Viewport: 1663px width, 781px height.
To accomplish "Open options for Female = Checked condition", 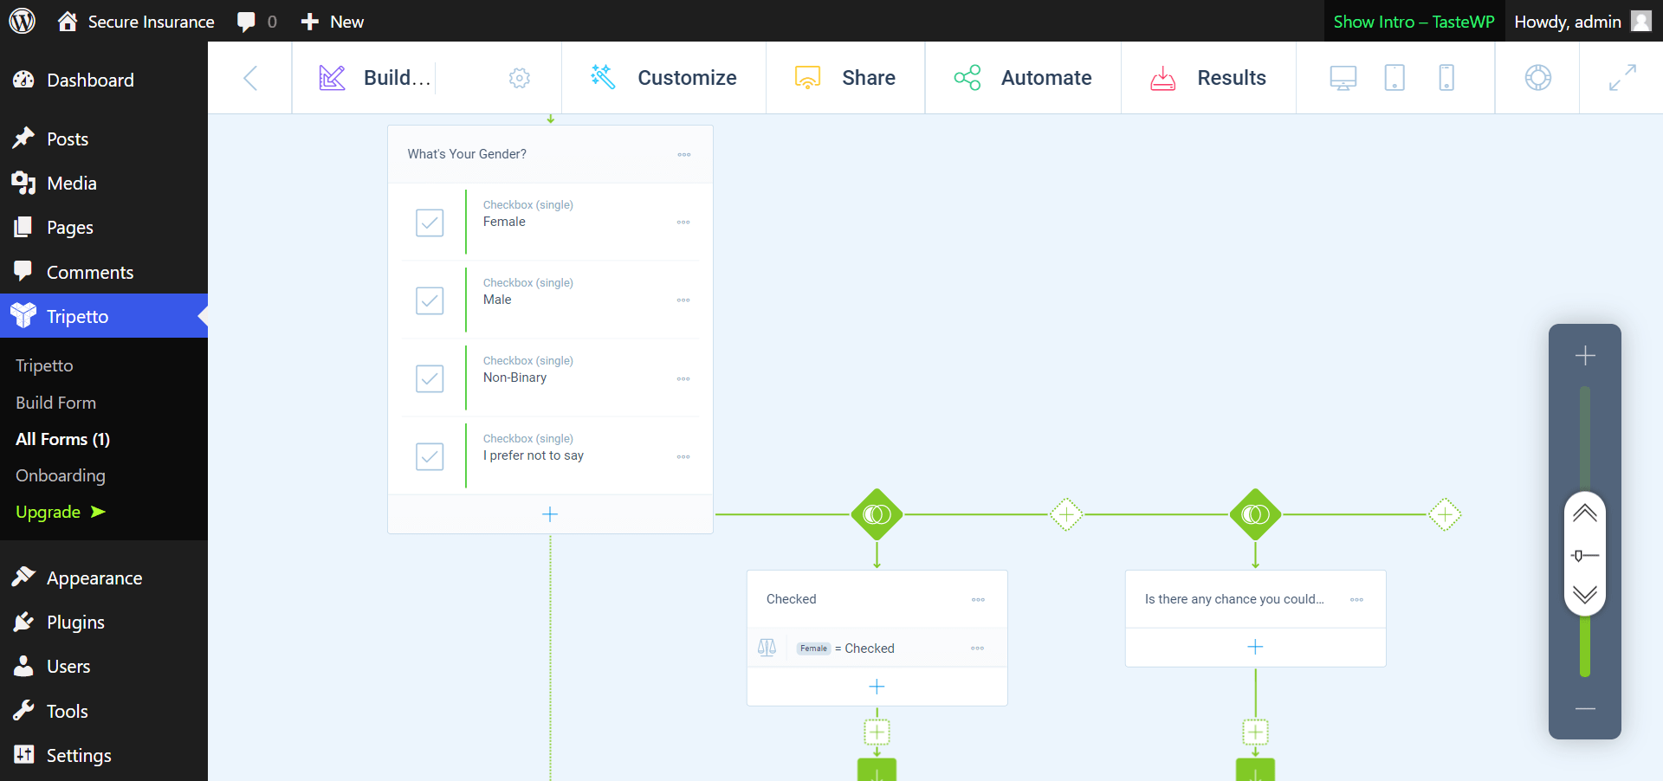I will pyautogui.click(x=977, y=648).
